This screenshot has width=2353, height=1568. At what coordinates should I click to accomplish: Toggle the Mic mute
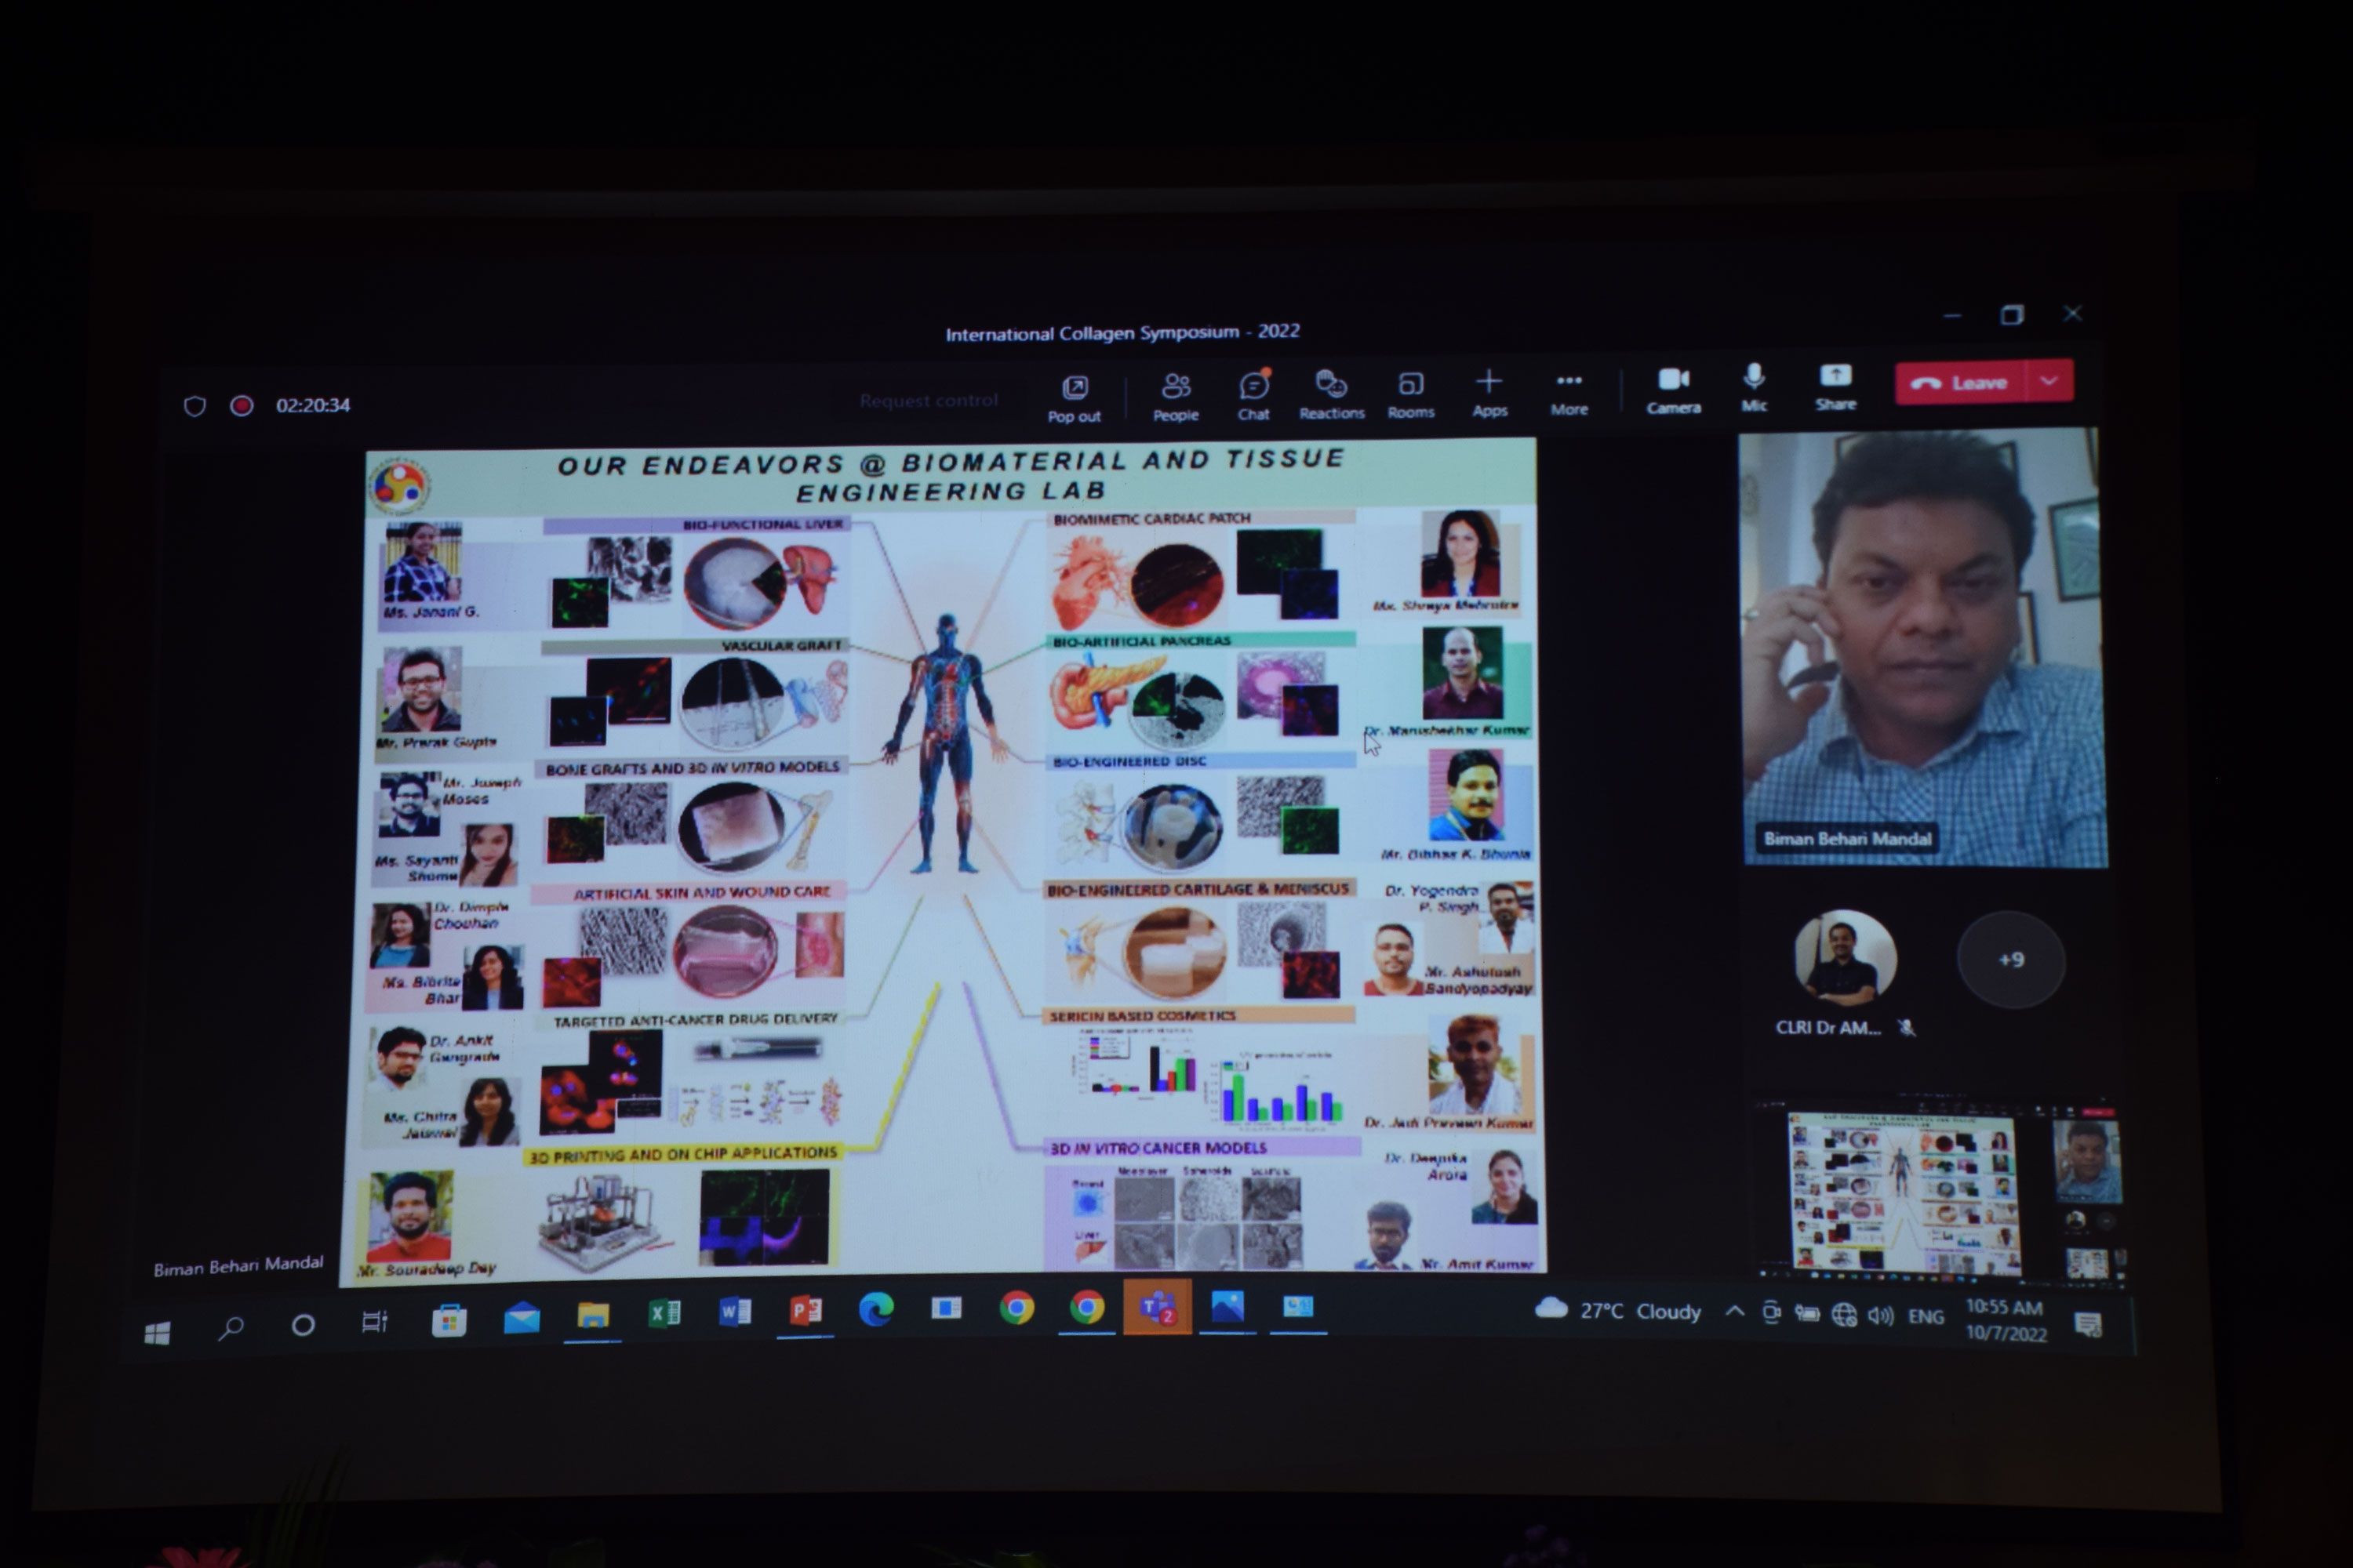coord(1754,387)
